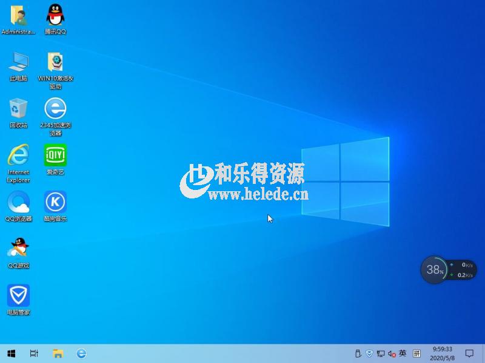
Task: Click the network tray icon
Action: pos(381,354)
